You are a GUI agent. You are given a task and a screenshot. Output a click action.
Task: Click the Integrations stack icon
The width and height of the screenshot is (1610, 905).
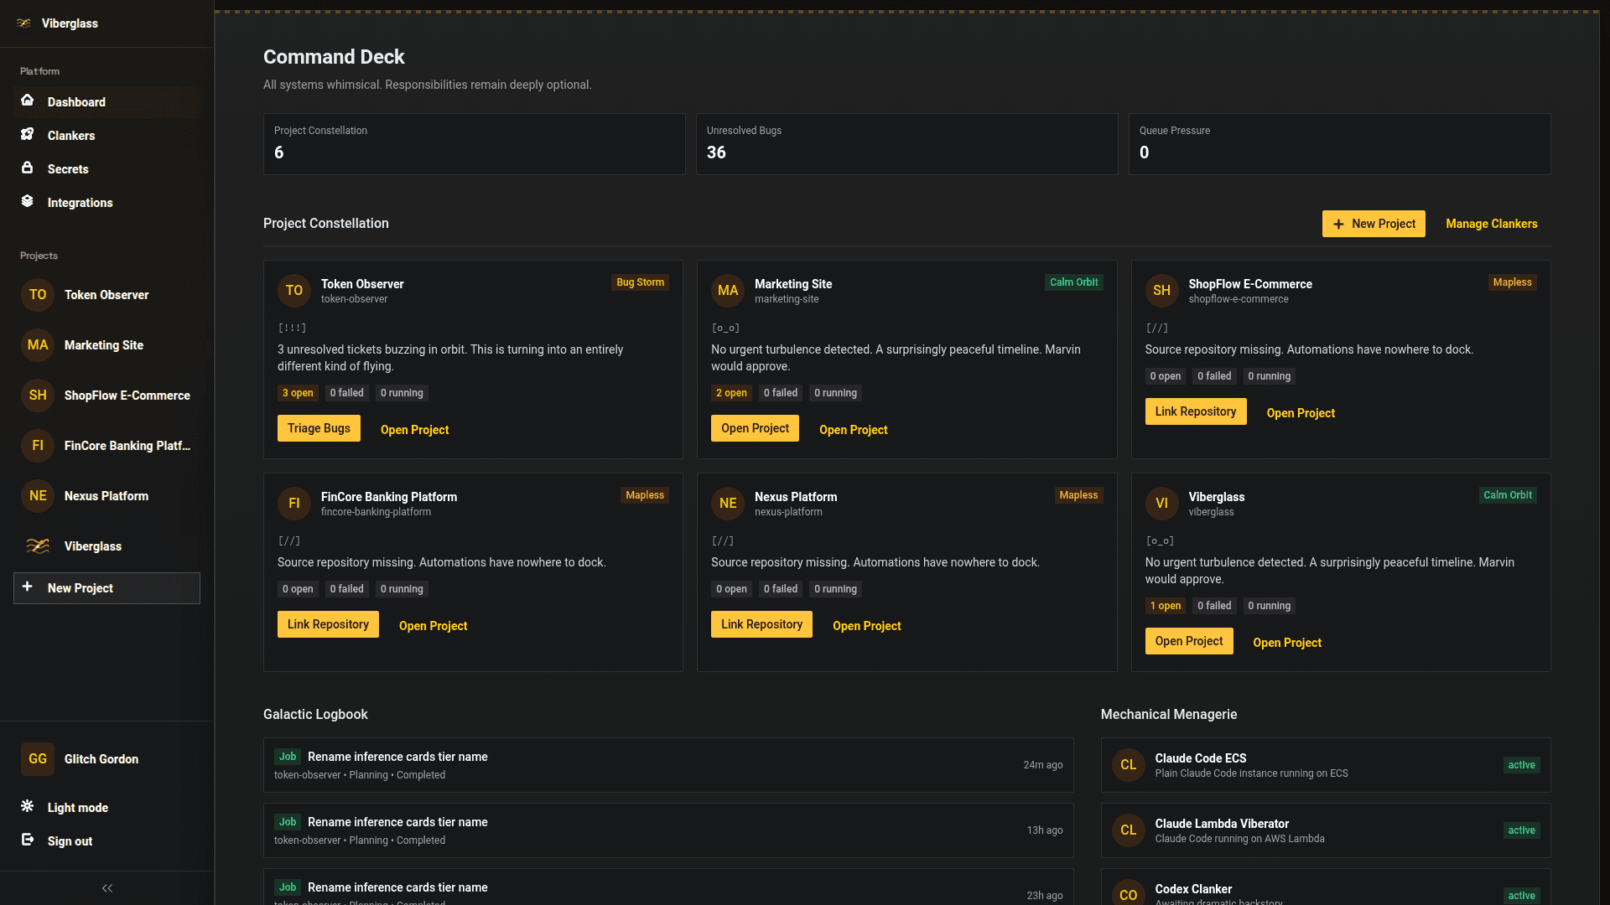point(28,202)
